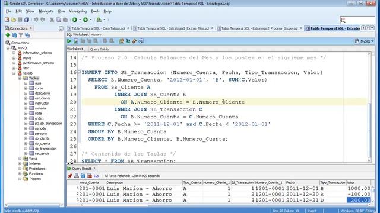Click the Refresh connections icon
This screenshot has width=380, height=213.
coord(14,35)
